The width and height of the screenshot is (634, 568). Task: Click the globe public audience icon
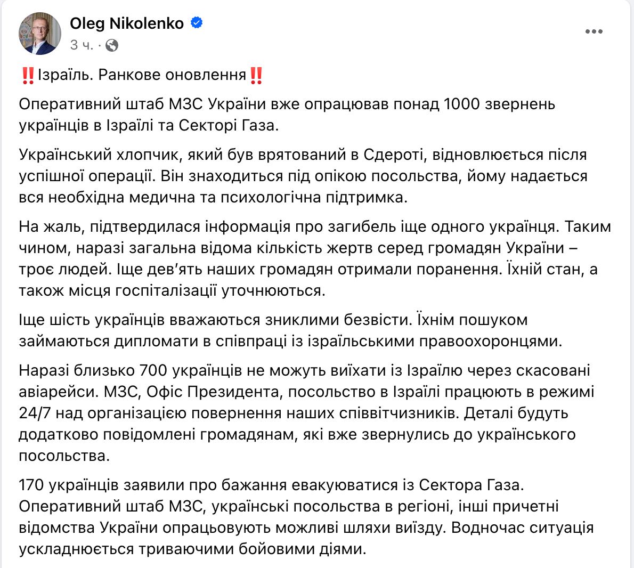112,45
